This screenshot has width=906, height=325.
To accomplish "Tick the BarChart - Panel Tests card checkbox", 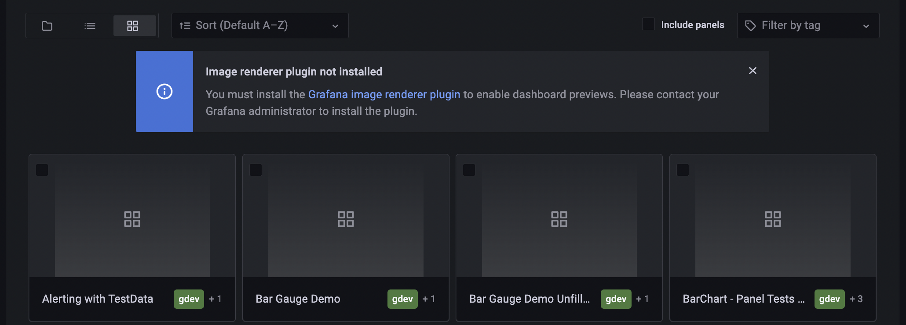I will pos(683,170).
